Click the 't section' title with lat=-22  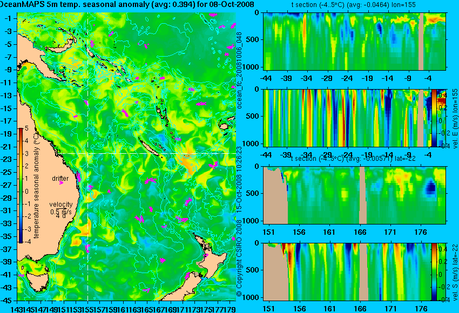point(353,159)
